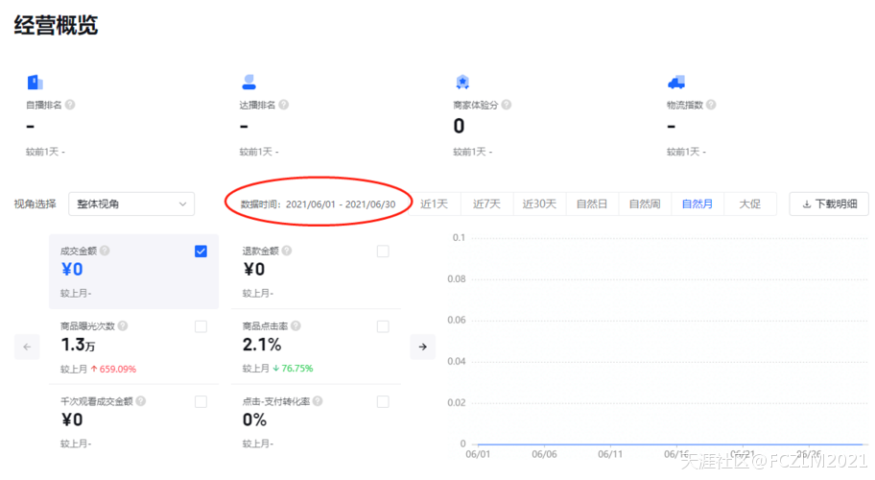
Task: Click the 659.09% increase figure
Action: pos(118,369)
